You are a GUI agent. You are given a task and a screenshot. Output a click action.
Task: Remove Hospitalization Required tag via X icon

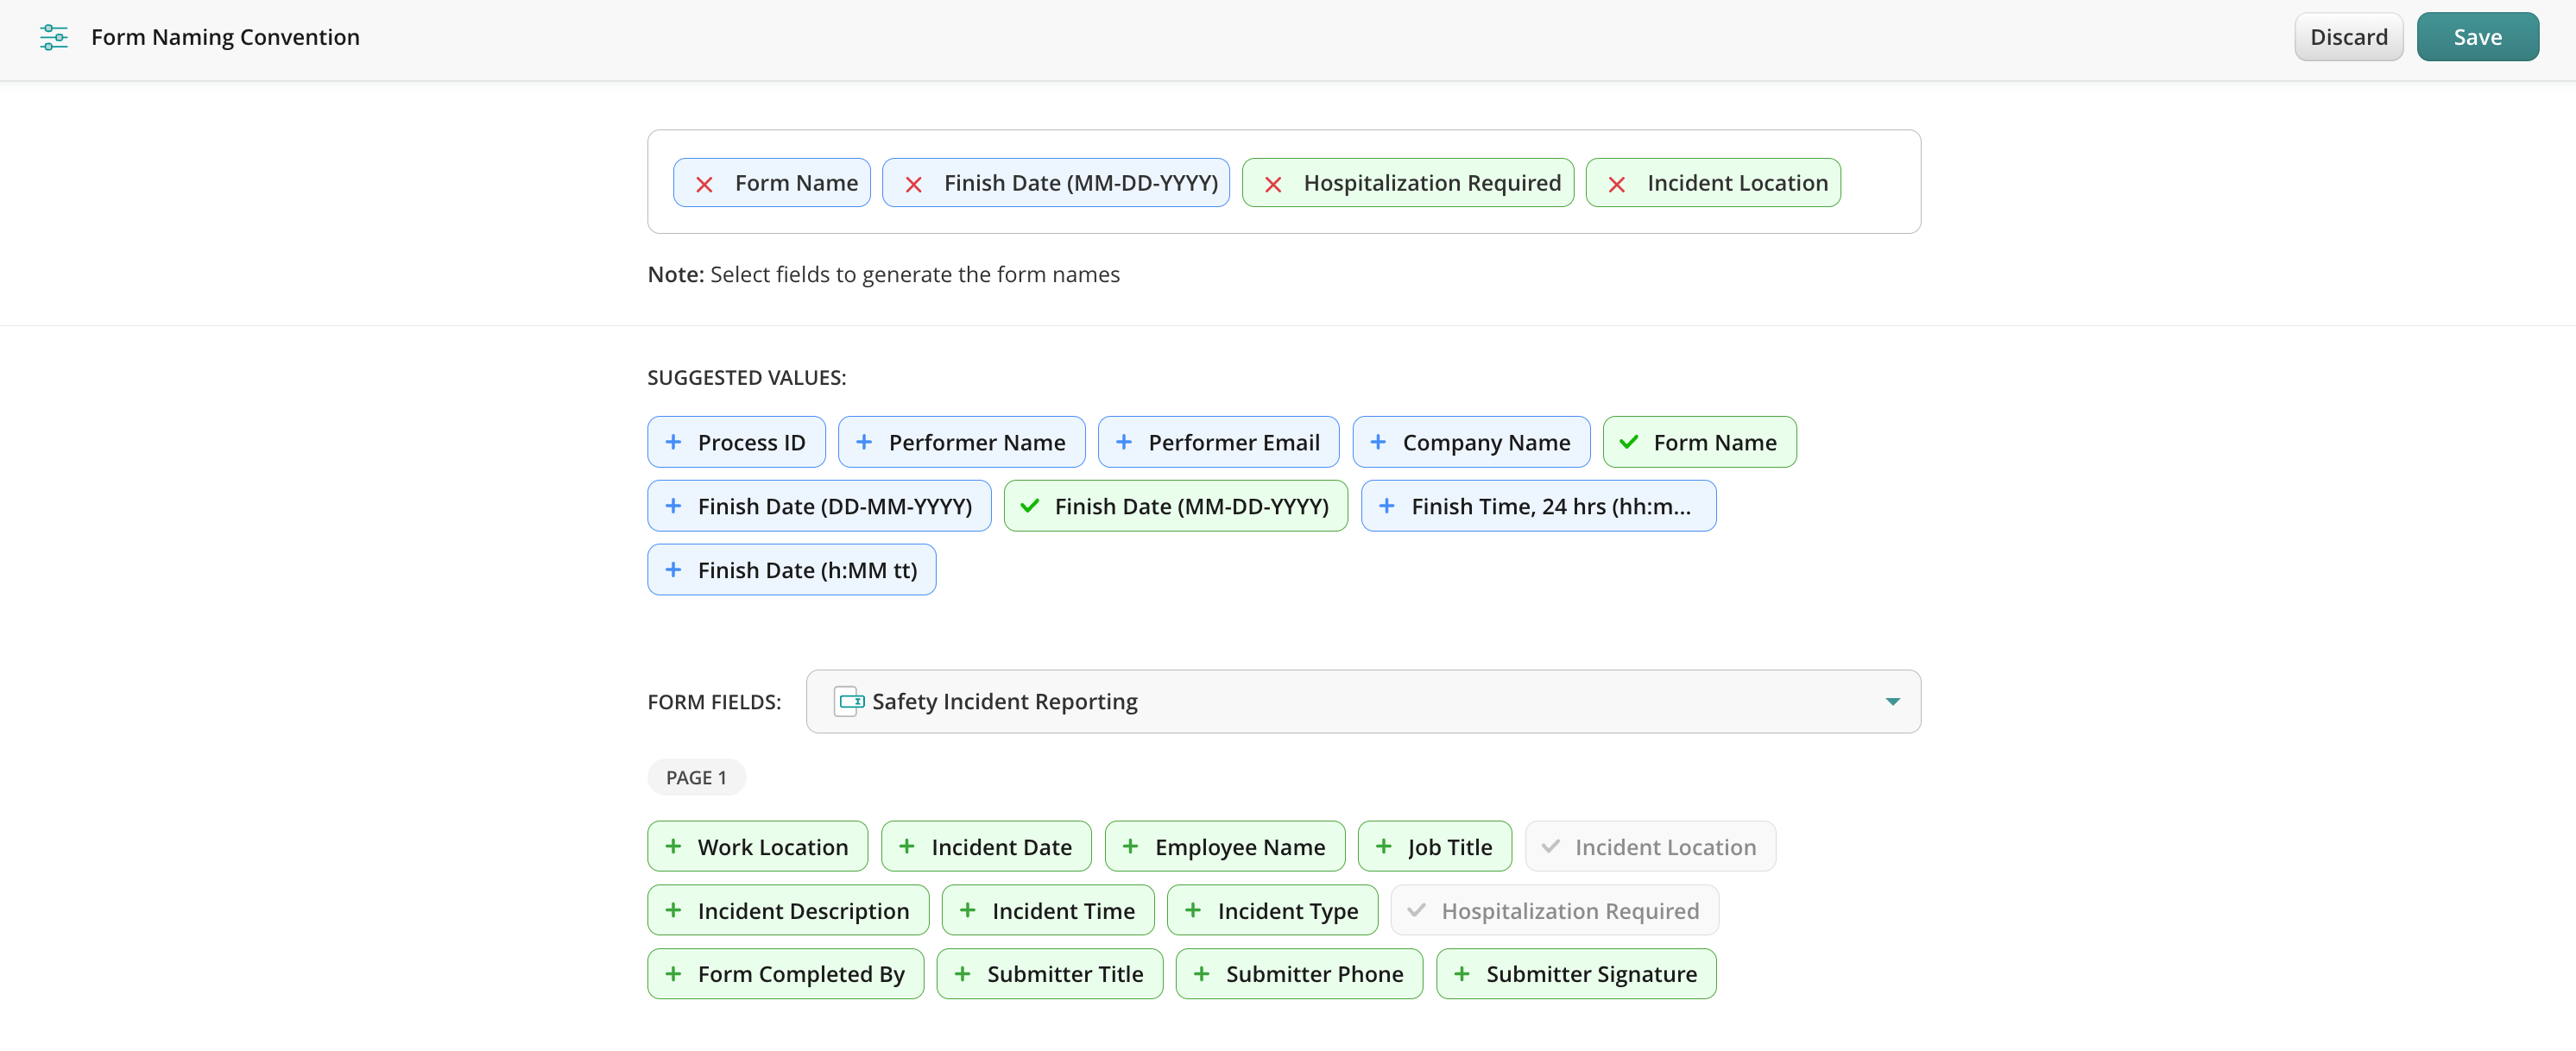pos(1272,184)
